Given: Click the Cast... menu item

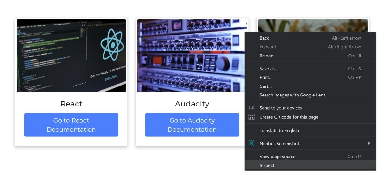Looking at the screenshot, I should pos(310,86).
